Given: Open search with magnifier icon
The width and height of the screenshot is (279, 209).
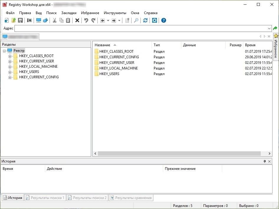Looking at the screenshot, I should pyautogui.click(x=136, y=20).
